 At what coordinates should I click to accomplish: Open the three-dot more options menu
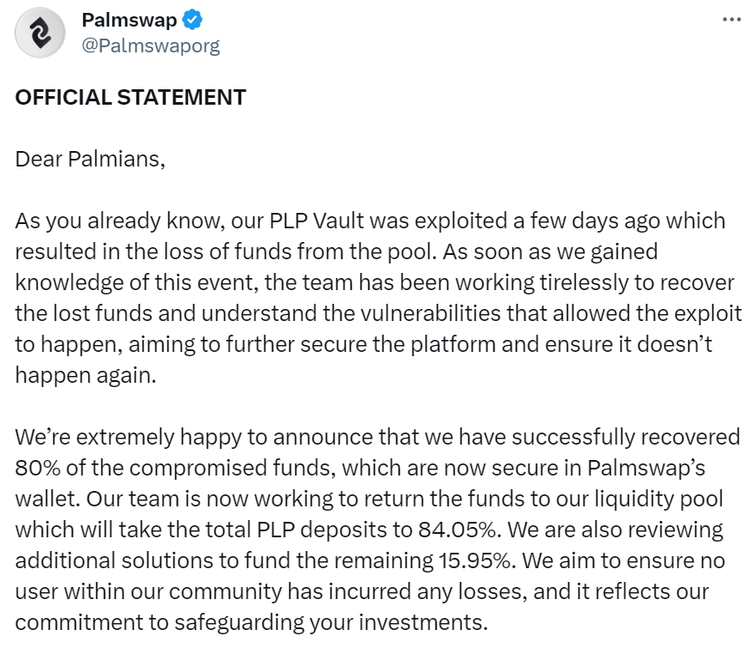731,20
